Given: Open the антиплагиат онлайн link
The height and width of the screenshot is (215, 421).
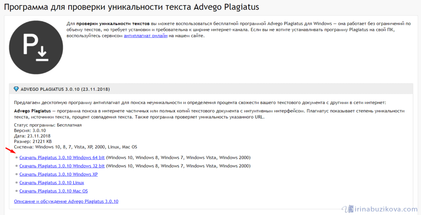Looking at the screenshot, I should pyautogui.click(x=146, y=36).
